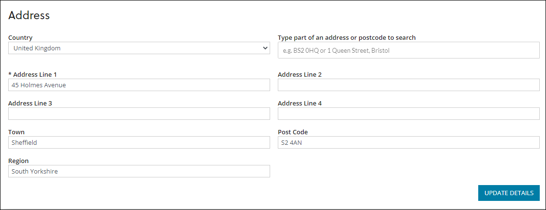
Task: Click the Address Line 4 label
Action: tap(299, 103)
